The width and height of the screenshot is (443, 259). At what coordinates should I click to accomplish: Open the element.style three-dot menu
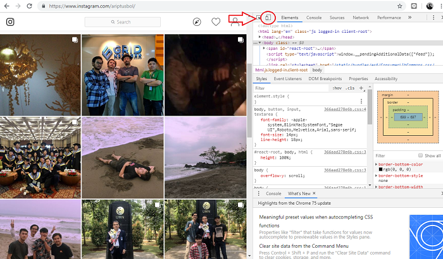(x=361, y=101)
